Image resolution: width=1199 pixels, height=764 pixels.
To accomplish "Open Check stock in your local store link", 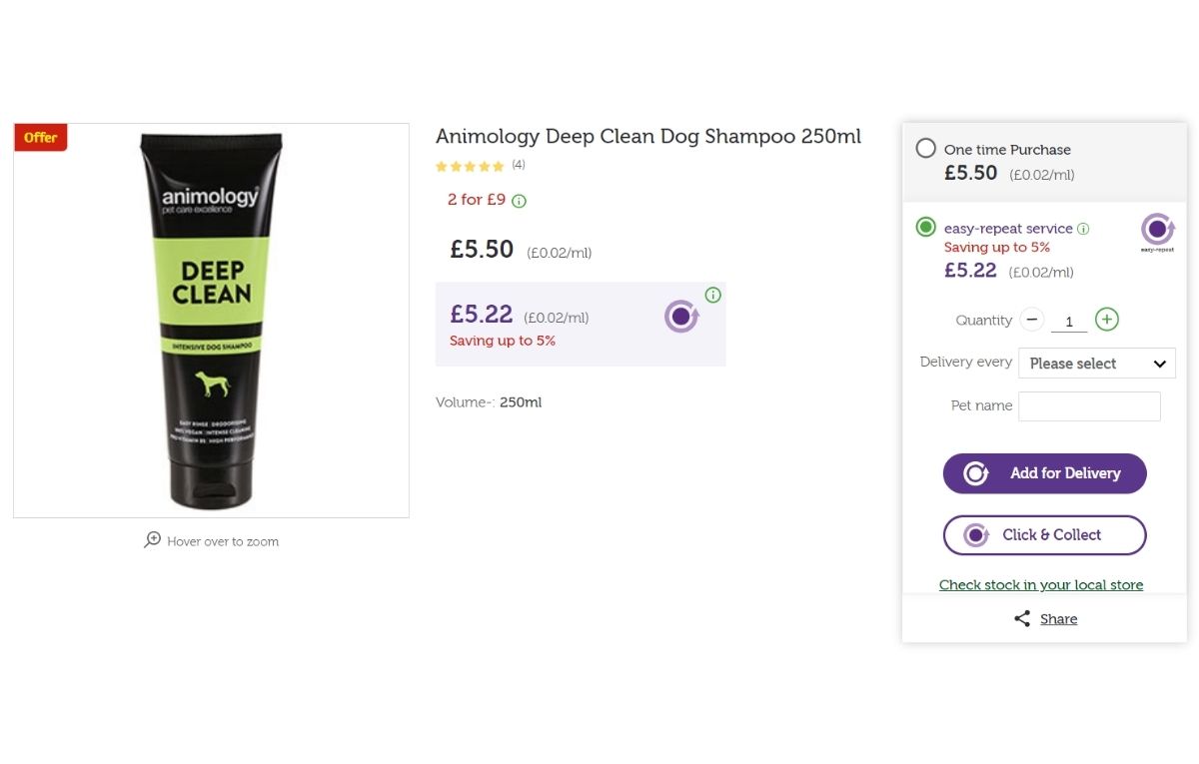I will (x=1041, y=585).
